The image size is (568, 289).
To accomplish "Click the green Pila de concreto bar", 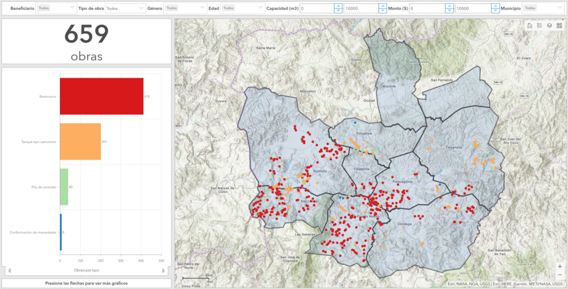I will 64,187.
